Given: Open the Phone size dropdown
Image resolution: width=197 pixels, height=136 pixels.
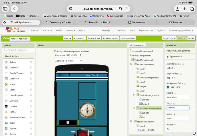Looking at the screenshot, I should (68, 55).
